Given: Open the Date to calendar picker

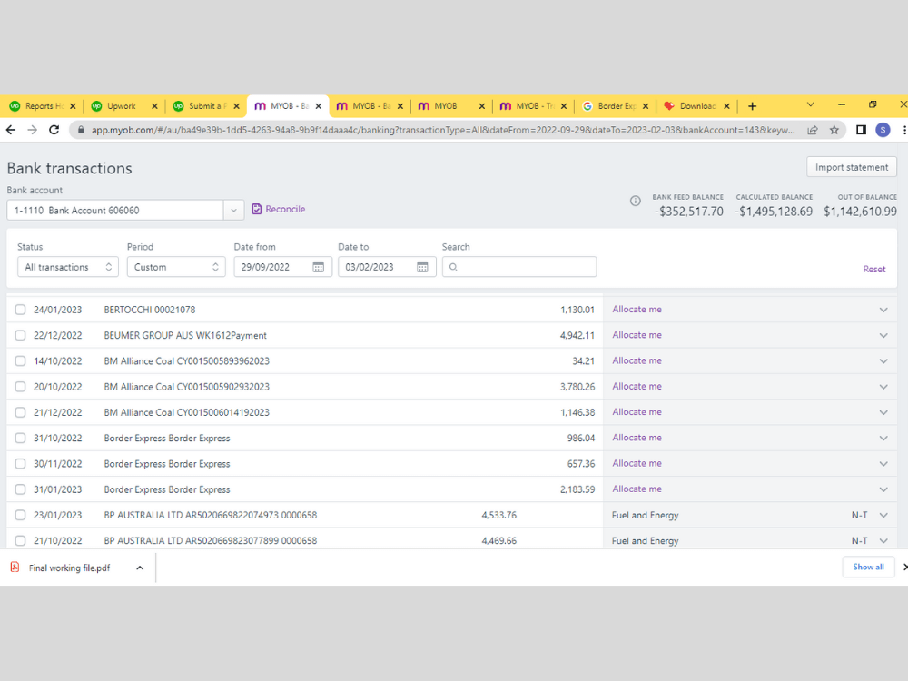Looking at the screenshot, I should pyautogui.click(x=423, y=267).
